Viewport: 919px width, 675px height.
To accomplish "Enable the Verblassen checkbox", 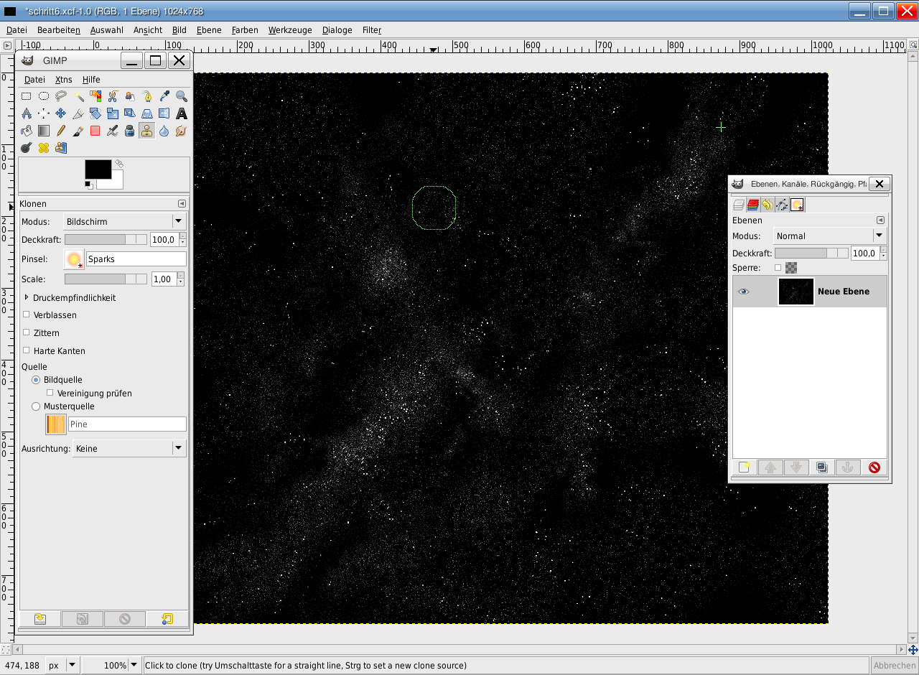I will [x=27, y=315].
